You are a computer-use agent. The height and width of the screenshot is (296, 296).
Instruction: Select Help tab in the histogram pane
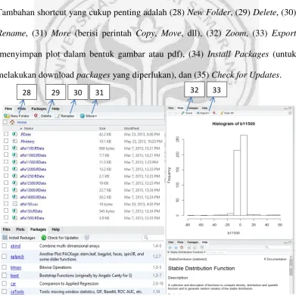click(204, 108)
